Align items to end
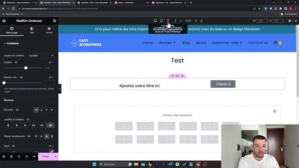The image size is (299, 168). tap(47, 136)
